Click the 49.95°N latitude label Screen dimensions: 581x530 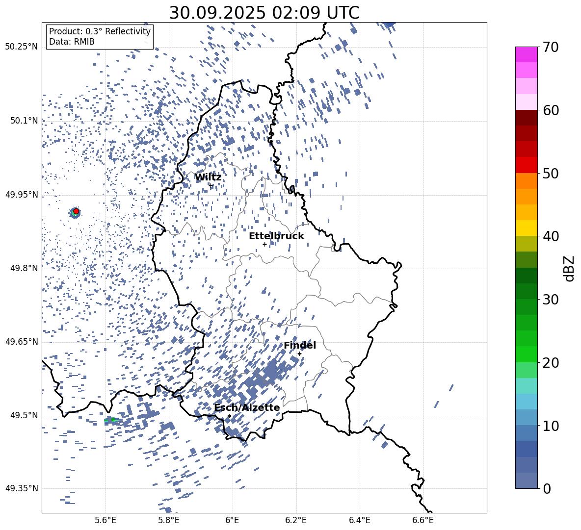click(22, 194)
